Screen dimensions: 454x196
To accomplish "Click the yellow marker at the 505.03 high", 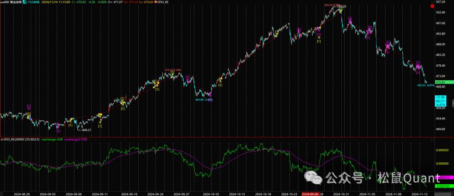I will point(340,9).
